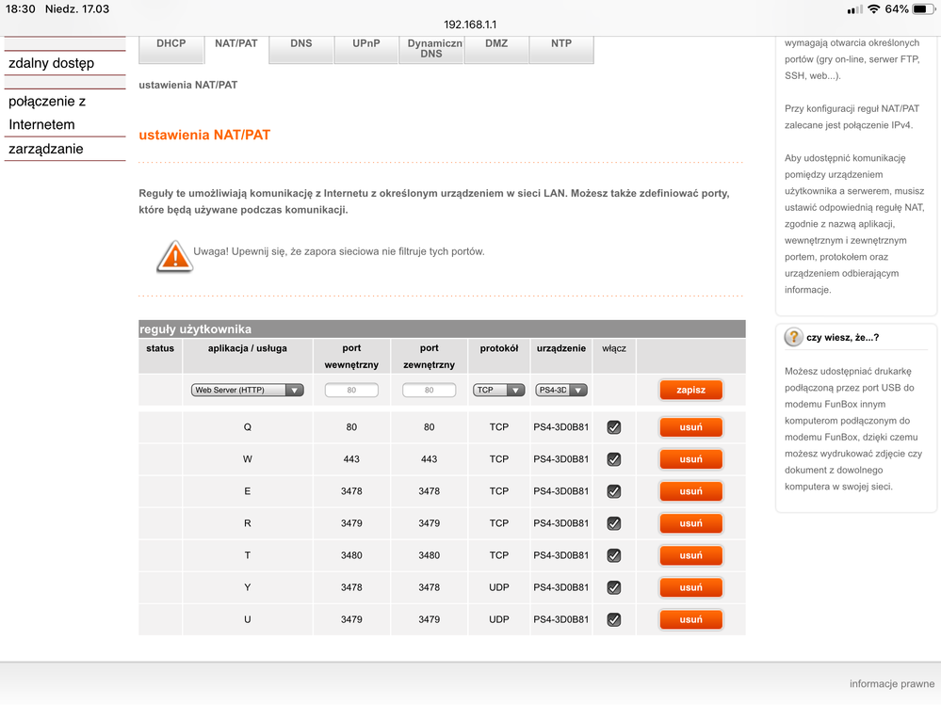The height and width of the screenshot is (705, 941).
Task: Delete rule W with its usuń button
Action: pos(690,459)
